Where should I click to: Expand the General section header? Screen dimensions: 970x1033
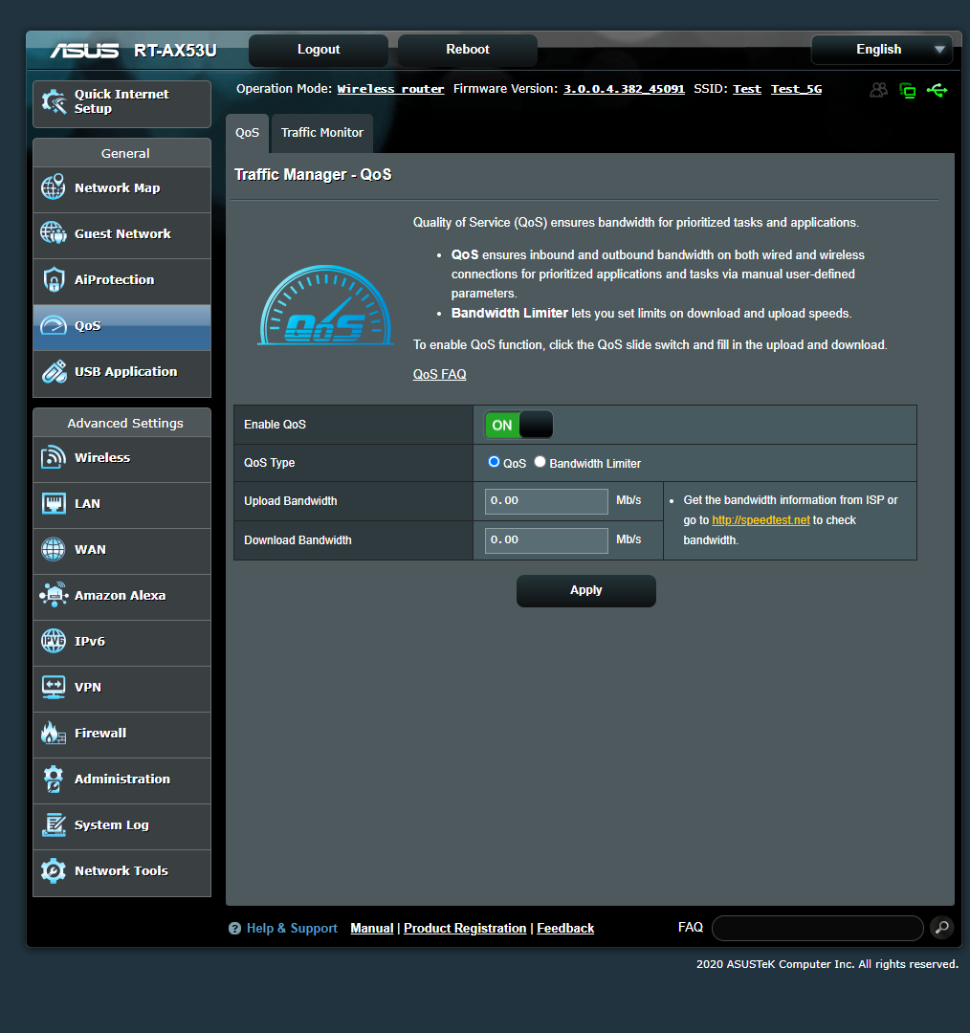pos(121,153)
